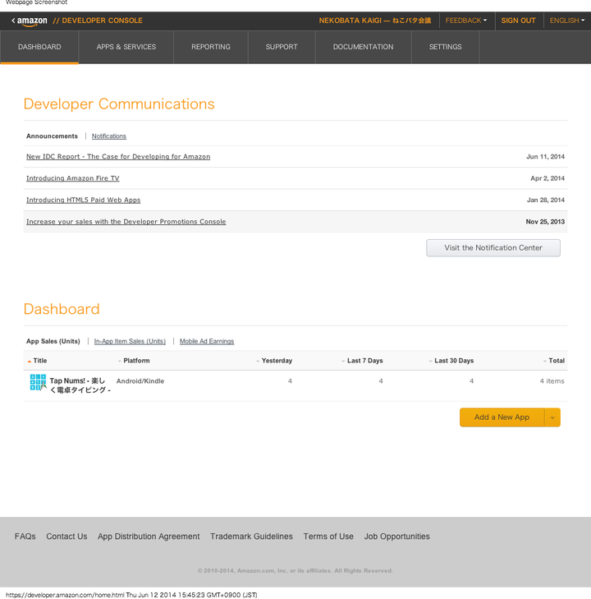Viewport: 591px width, 599px height.
Task: Open the Tap Nums! app icon
Action: [x=38, y=382]
